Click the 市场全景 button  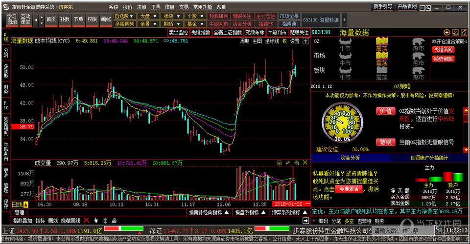[x=289, y=16]
